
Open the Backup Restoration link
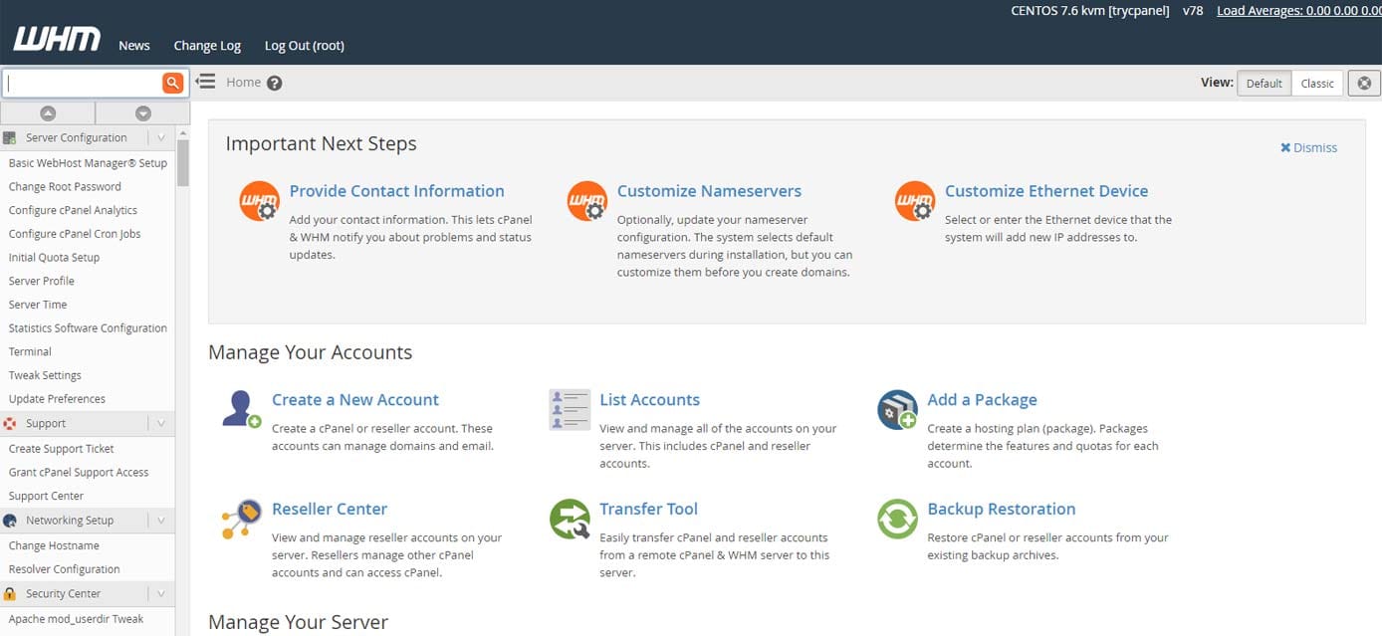point(1002,510)
